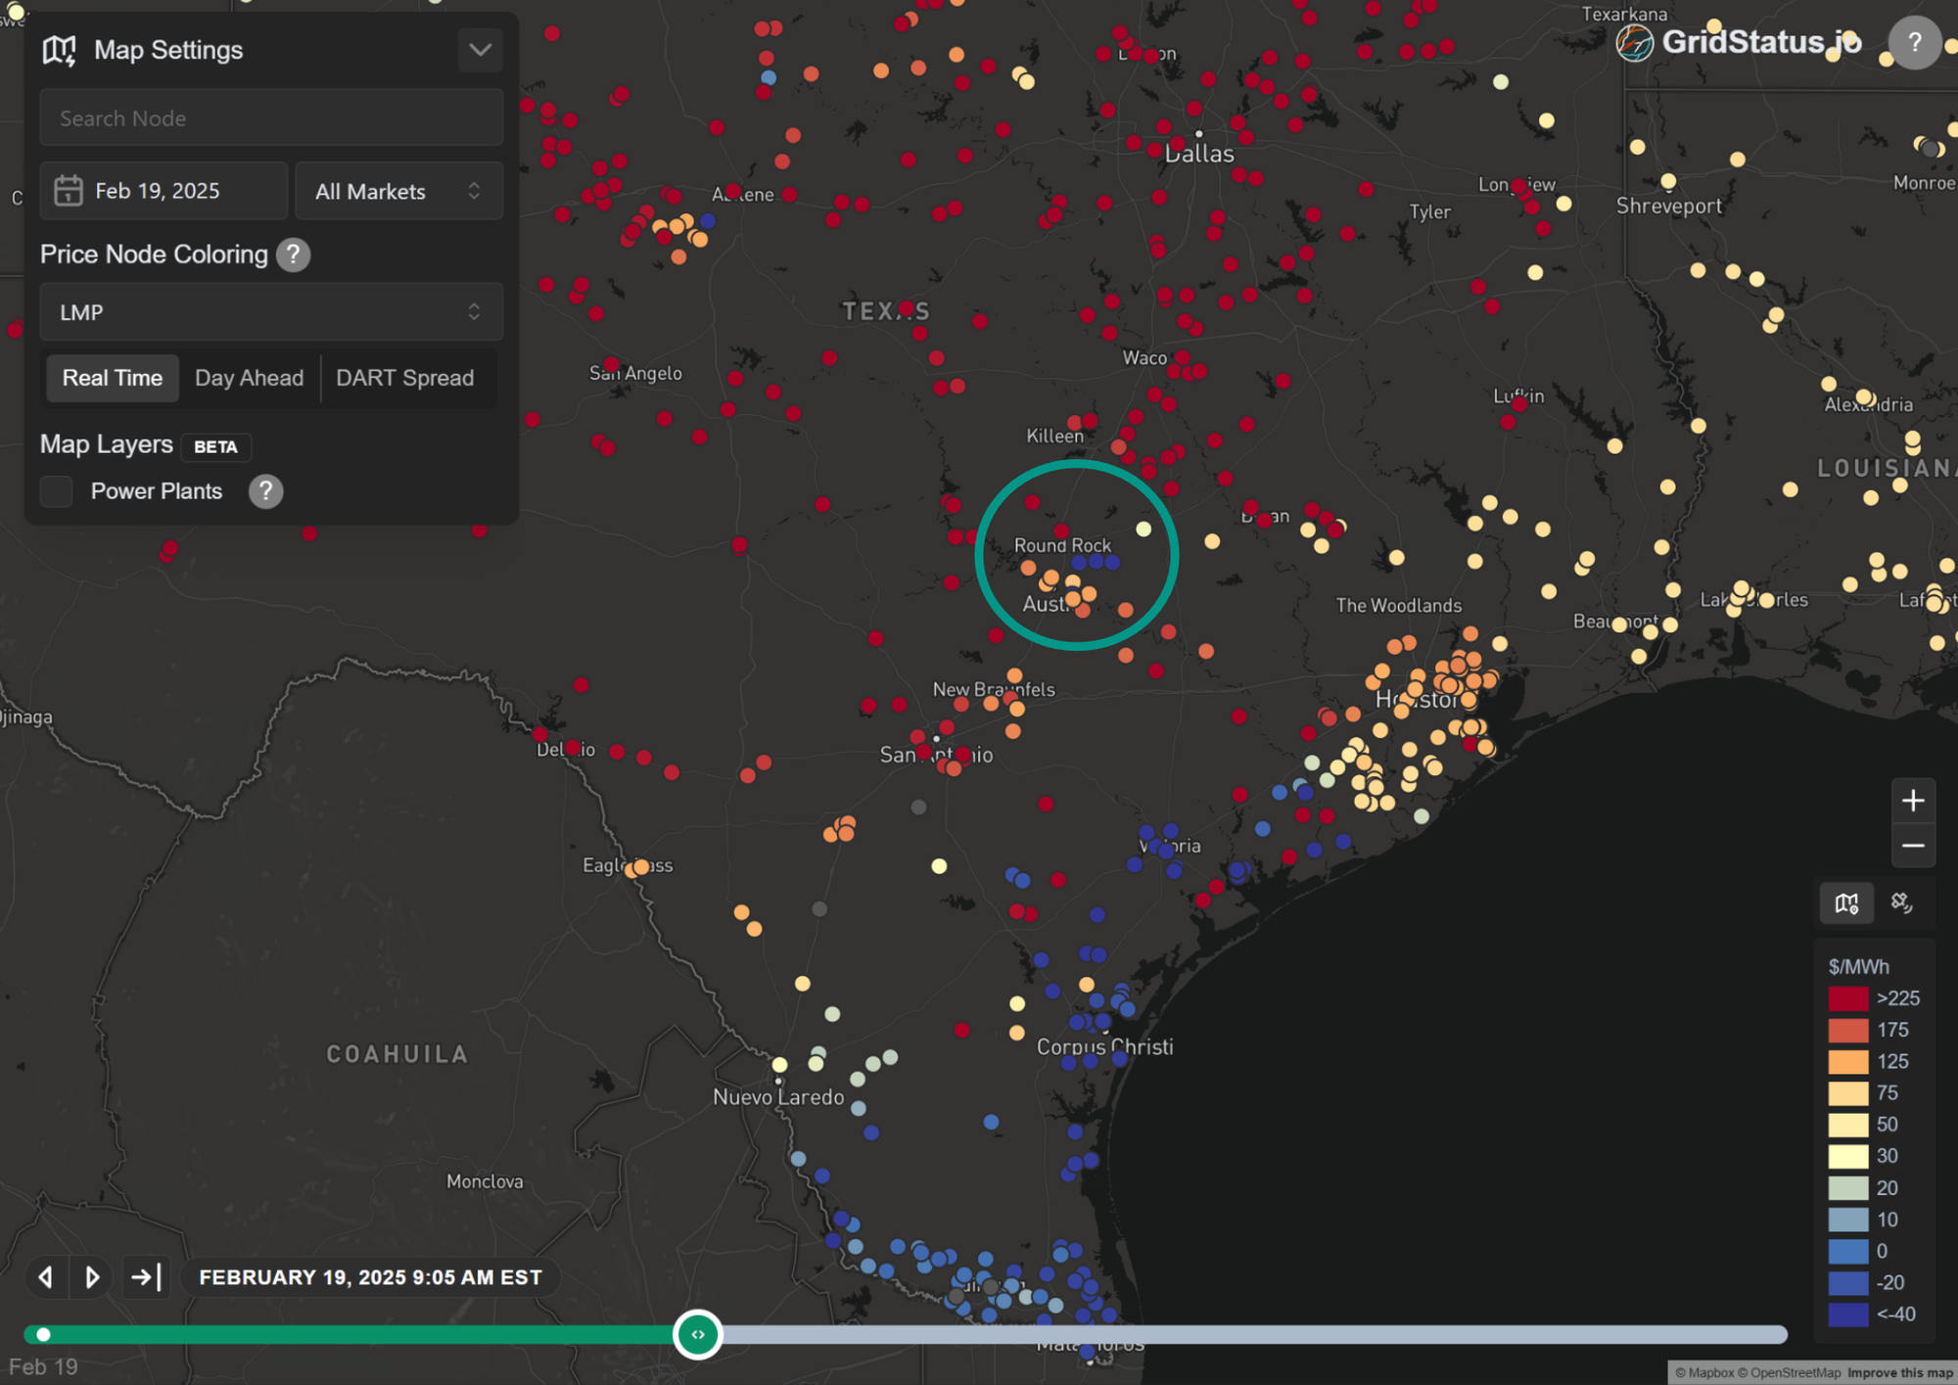The height and width of the screenshot is (1385, 1958).
Task: Switch to DART Spread tab
Action: 404,378
